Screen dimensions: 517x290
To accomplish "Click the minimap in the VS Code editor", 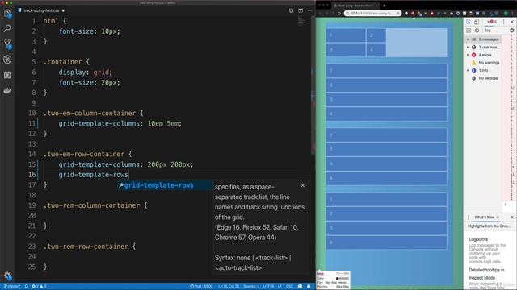I will tap(301, 22).
